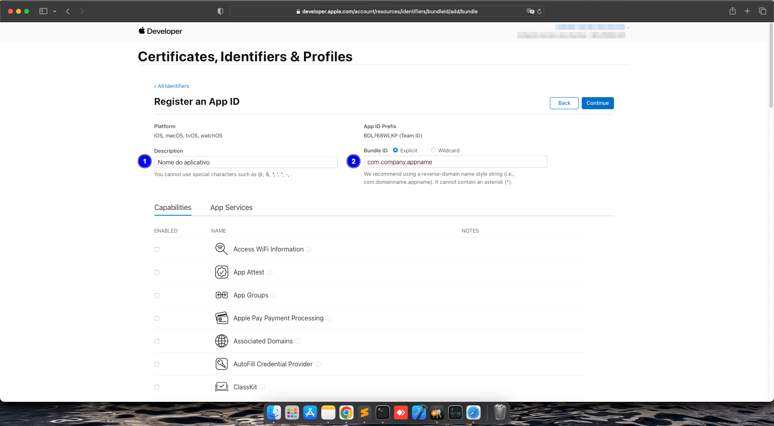Open App Store from the dock

[310, 413]
